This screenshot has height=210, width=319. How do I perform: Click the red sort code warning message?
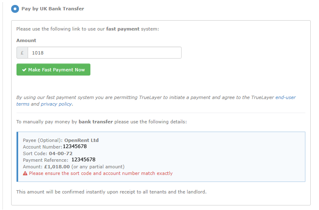coord(101,173)
